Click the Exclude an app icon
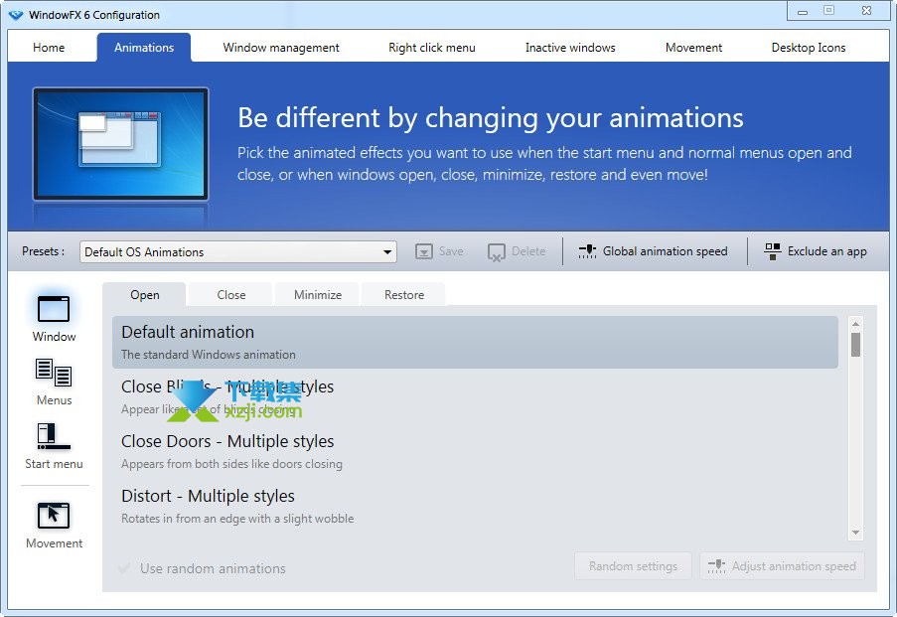 pyautogui.click(x=772, y=251)
